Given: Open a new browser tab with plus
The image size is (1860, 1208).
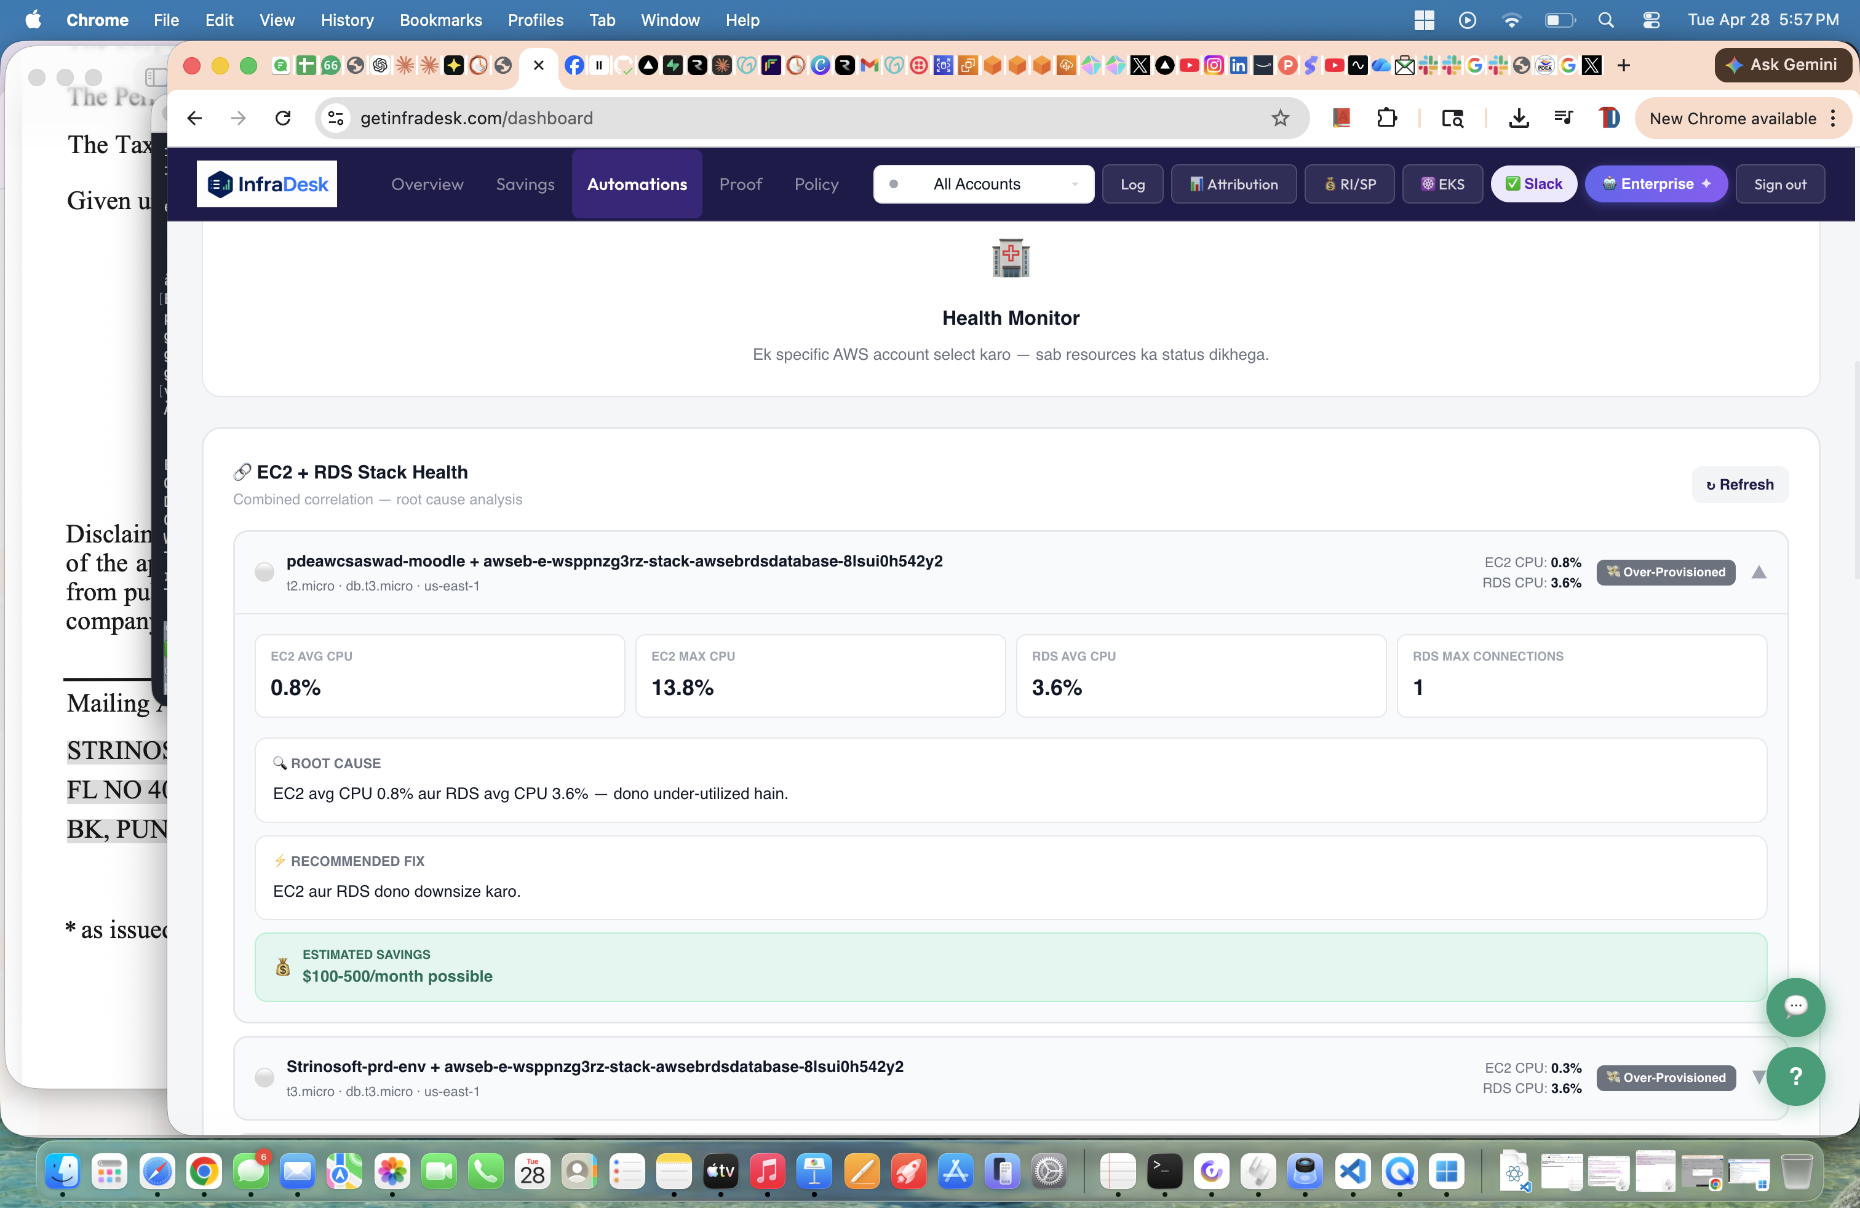Looking at the screenshot, I should tap(1623, 66).
